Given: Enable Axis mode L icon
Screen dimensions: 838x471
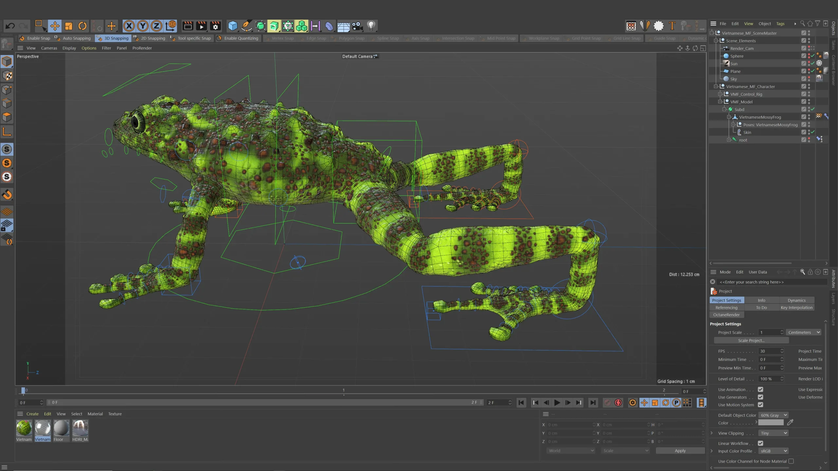Looking at the screenshot, I should (7, 131).
